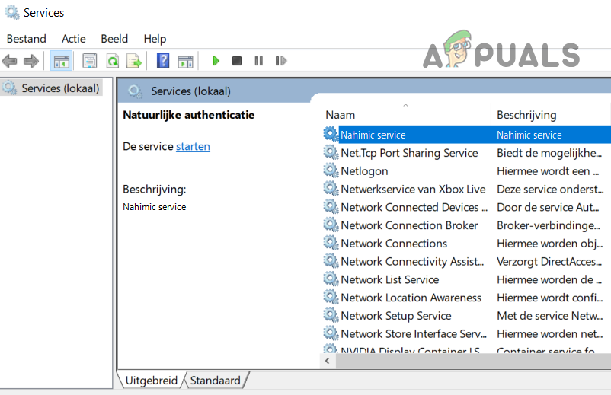Select Netwerkservice van Xbox Live row
The height and width of the screenshot is (395, 611).
pyautogui.click(x=466, y=190)
